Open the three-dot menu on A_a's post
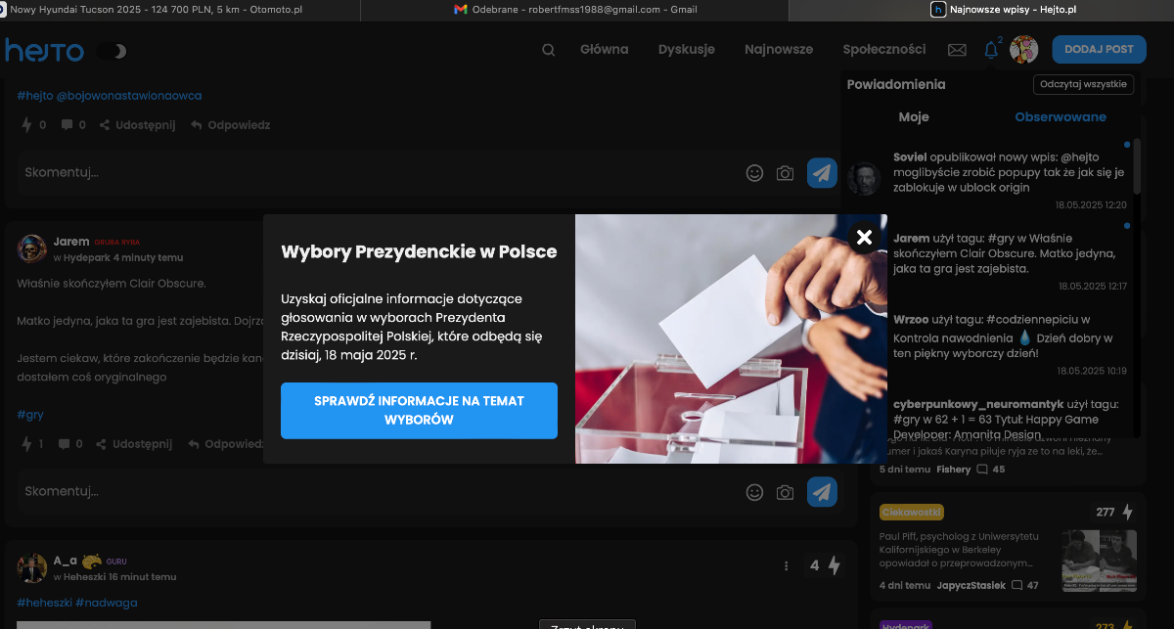 (x=786, y=565)
